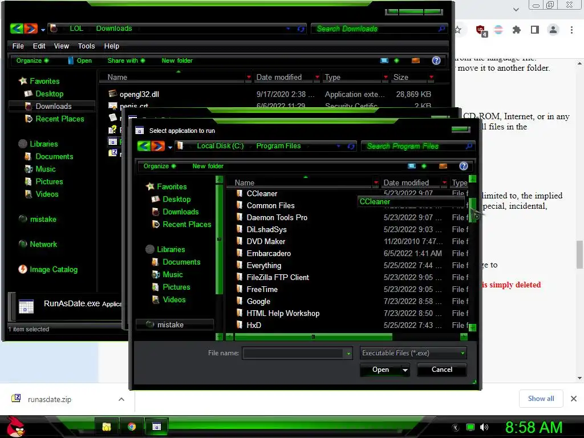Select RunAsDate taskbar icon
Screen dimensions: 584x438
tap(156, 427)
